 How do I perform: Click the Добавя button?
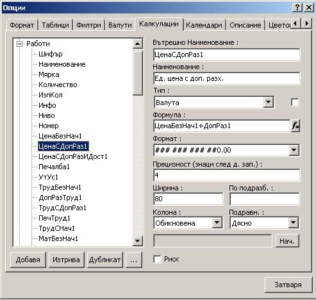click(x=28, y=260)
